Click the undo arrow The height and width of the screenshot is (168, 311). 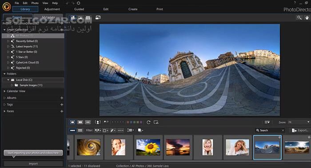[x=67, y=3]
